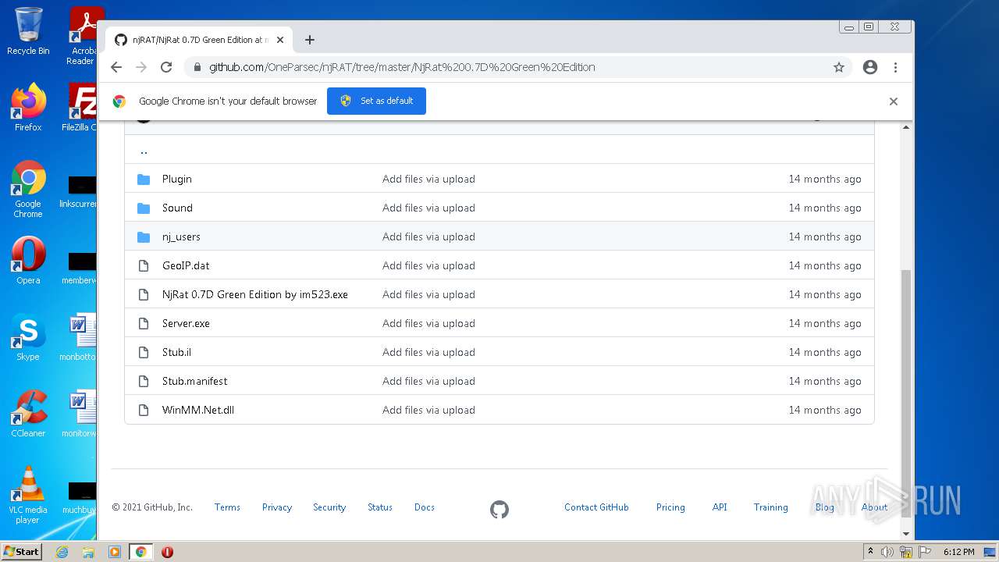Open the Sound folder icon
The image size is (999, 562).
[144, 208]
